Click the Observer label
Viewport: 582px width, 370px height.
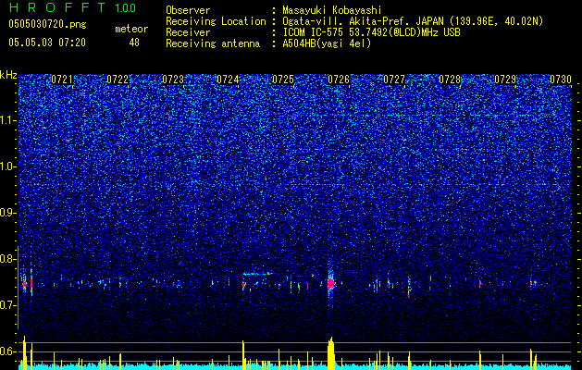point(188,10)
